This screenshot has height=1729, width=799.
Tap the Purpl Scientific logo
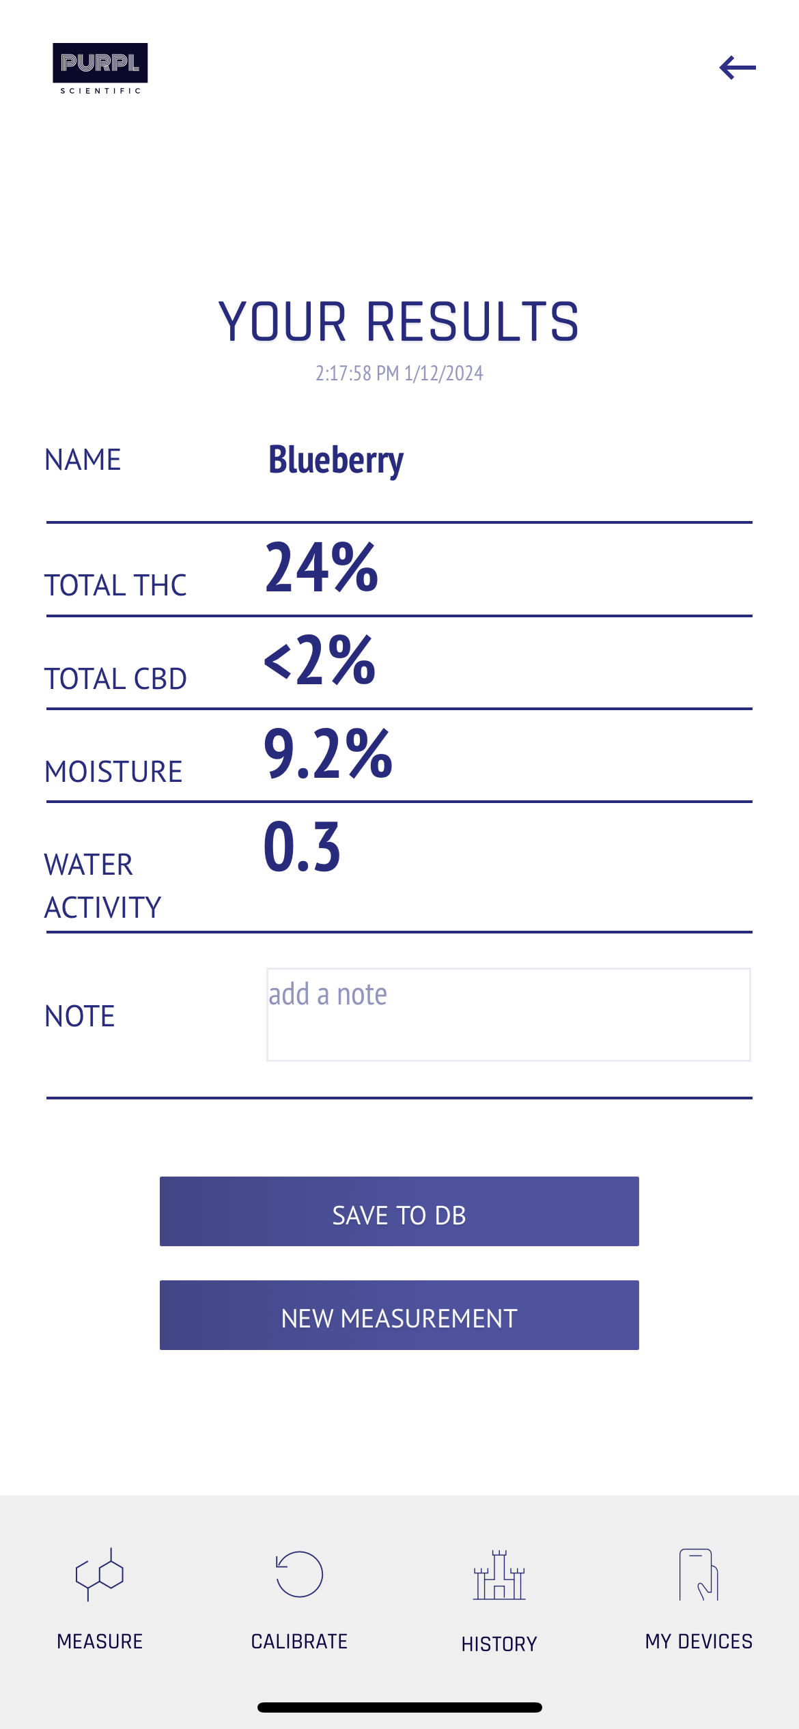click(100, 68)
